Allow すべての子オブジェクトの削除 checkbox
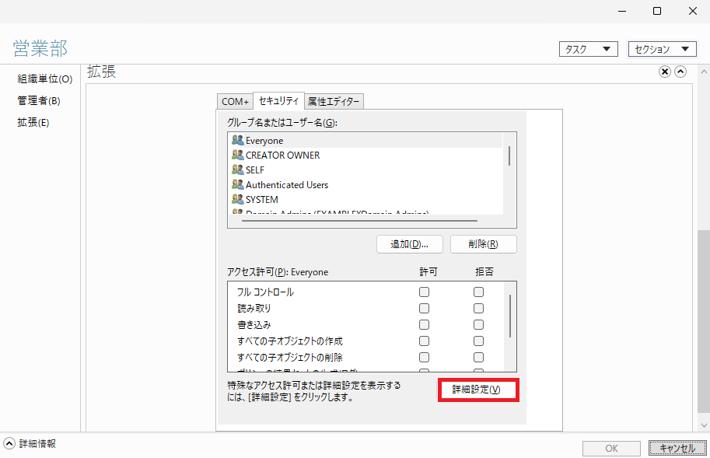Image resolution: width=710 pixels, height=458 pixels. click(x=424, y=357)
